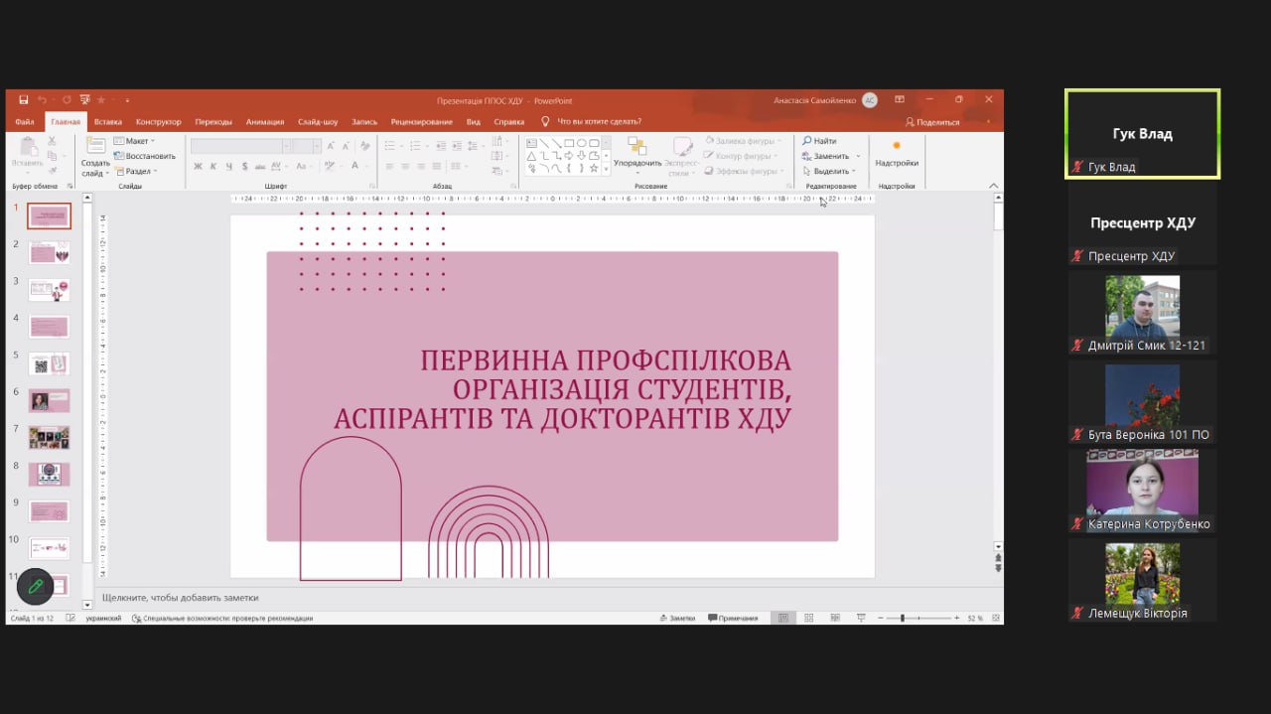
Task: Click the font color A icon
Action: [x=354, y=166]
